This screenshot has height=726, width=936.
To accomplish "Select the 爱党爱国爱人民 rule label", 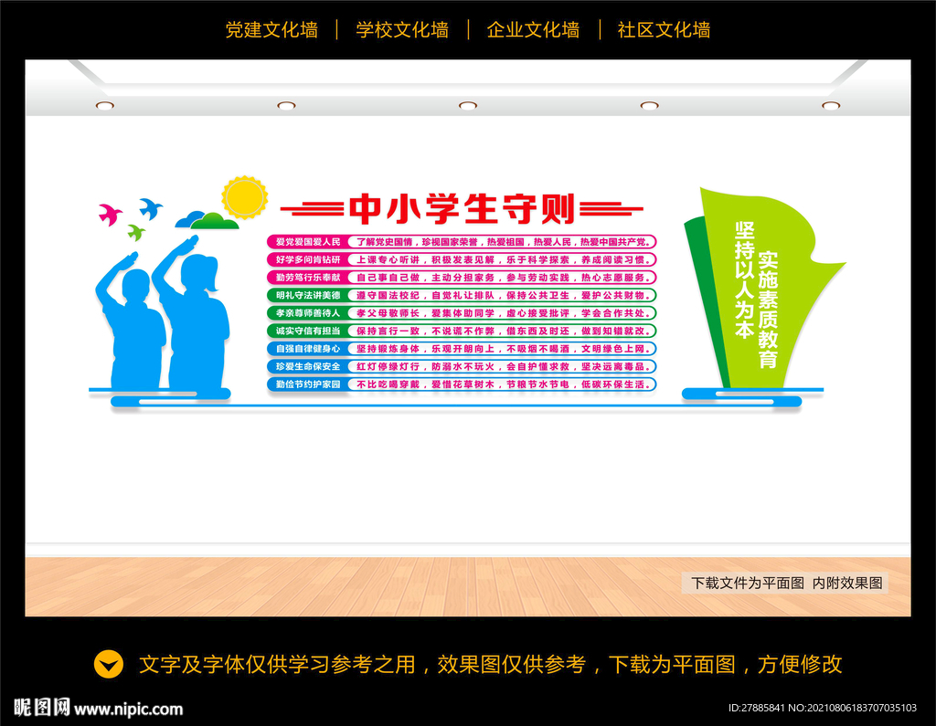I will [304, 242].
